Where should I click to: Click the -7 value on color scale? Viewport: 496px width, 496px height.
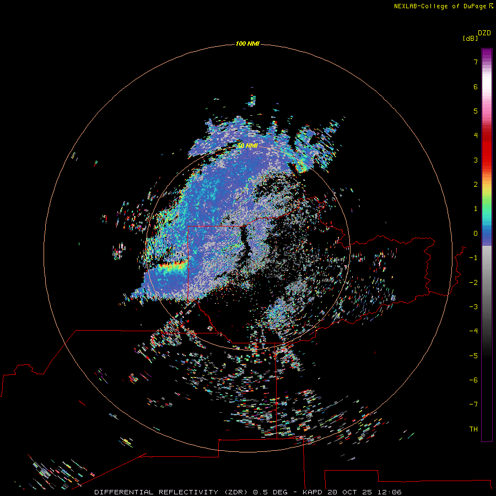tap(473, 405)
